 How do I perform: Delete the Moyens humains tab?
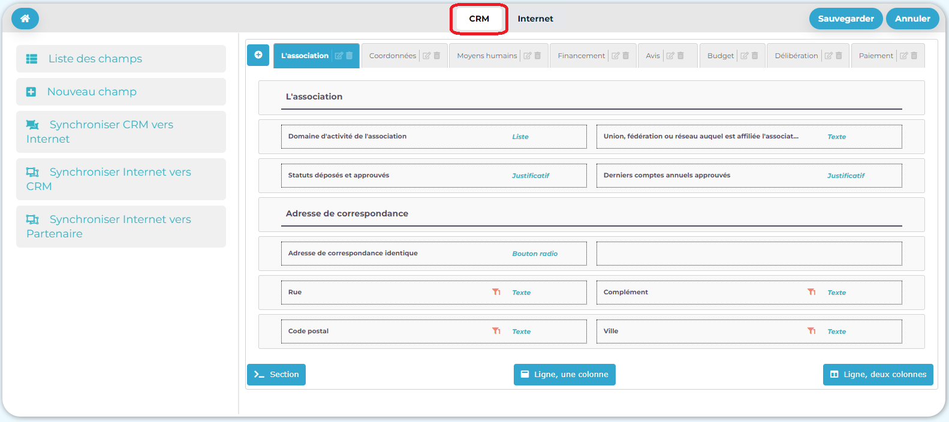point(538,56)
